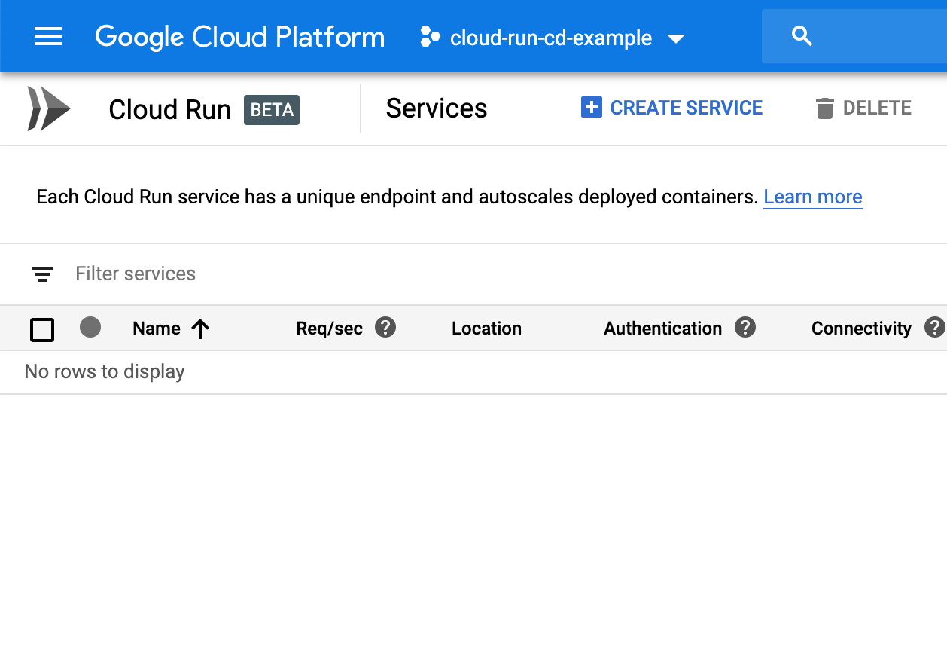Open the Authentication help question icon
The width and height of the screenshot is (947, 651).
(x=745, y=327)
